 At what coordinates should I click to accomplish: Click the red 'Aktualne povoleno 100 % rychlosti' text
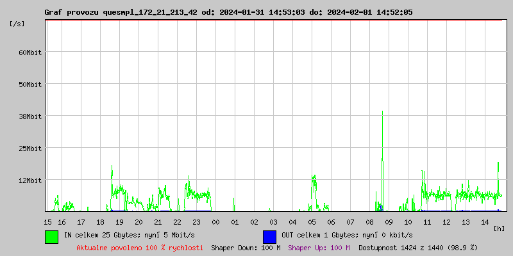pos(140,248)
